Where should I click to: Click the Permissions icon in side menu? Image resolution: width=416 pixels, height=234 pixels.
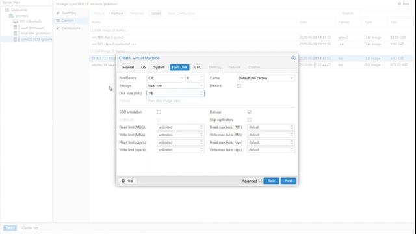58,28
